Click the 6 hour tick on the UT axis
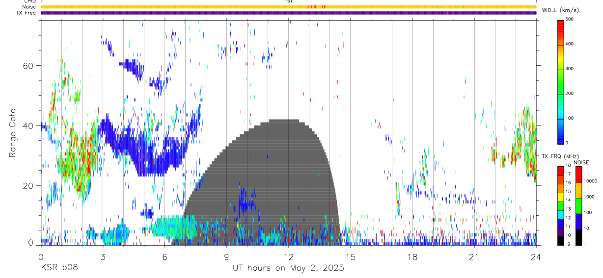603x278 pixels. pos(165,257)
